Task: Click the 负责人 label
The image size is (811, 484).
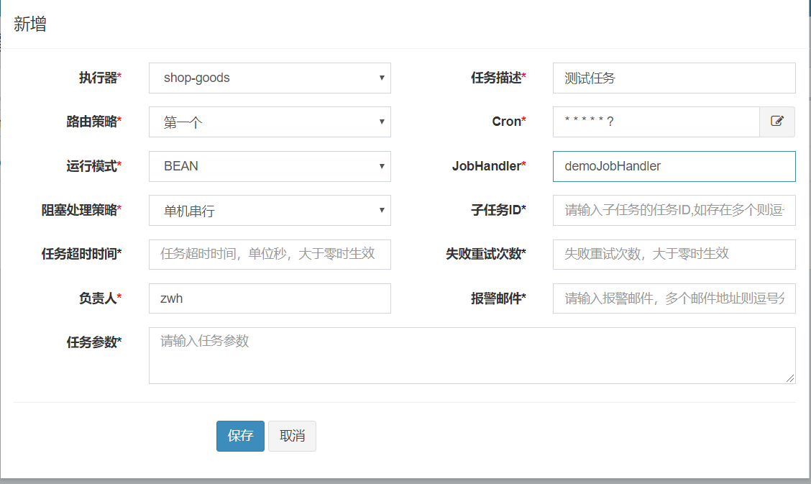Action: (x=100, y=298)
